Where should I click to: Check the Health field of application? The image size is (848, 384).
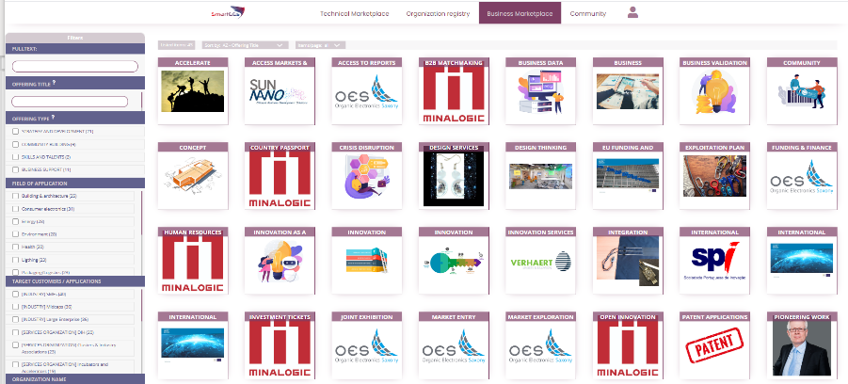[x=15, y=246]
